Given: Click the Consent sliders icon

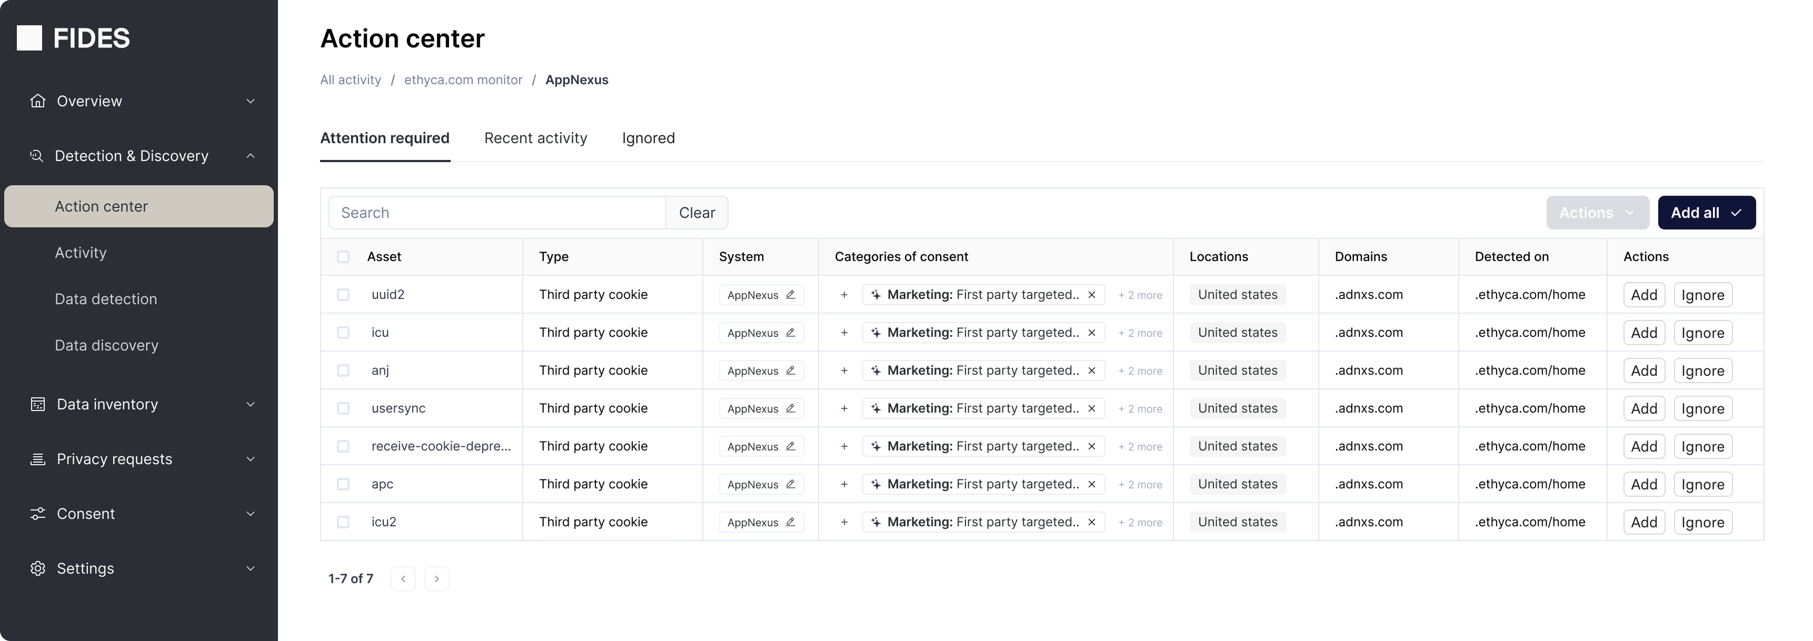Looking at the screenshot, I should [x=38, y=514].
